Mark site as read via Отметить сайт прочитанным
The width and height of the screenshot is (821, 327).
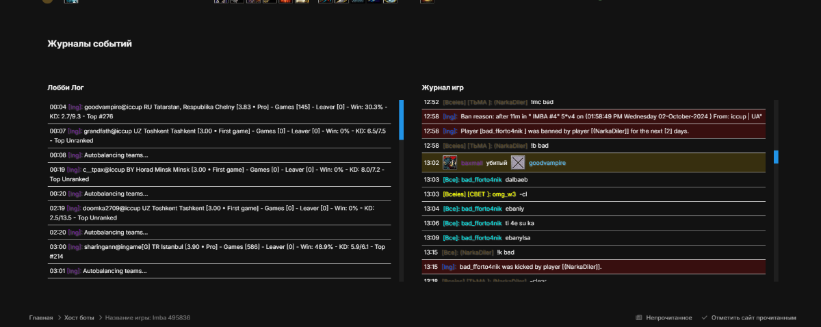pos(754,318)
